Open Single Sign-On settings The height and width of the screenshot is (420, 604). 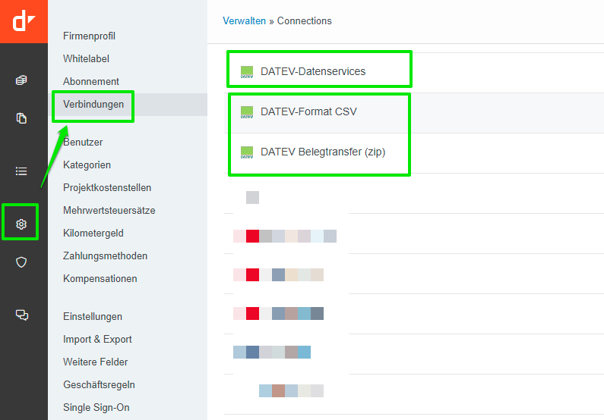(96, 407)
